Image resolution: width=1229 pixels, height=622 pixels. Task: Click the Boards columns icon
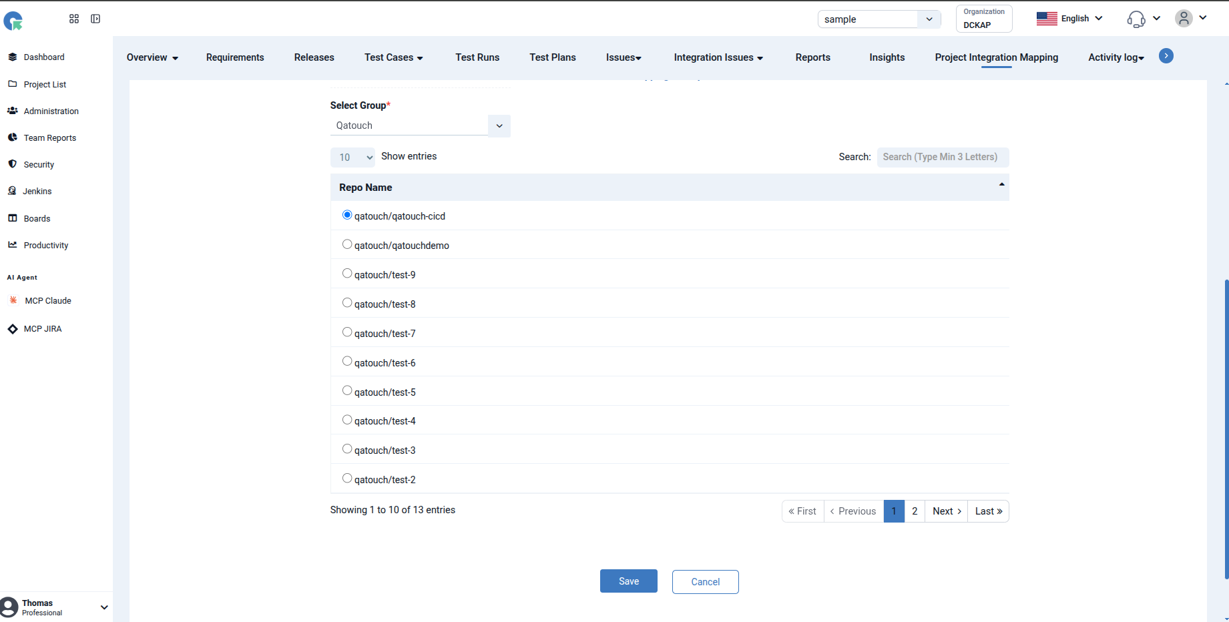tap(13, 218)
